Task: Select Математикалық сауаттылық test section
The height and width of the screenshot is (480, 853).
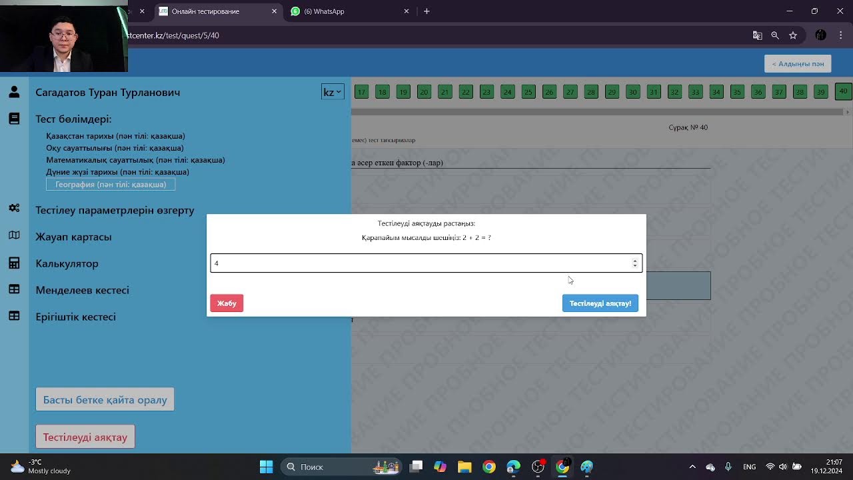Action: [135, 160]
